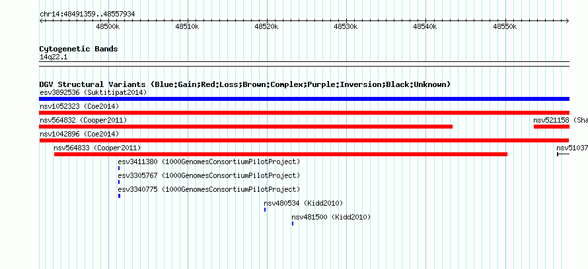Click the 48520k ruler tick label
The width and height of the screenshot is (588, 269).
pos(267,27)
